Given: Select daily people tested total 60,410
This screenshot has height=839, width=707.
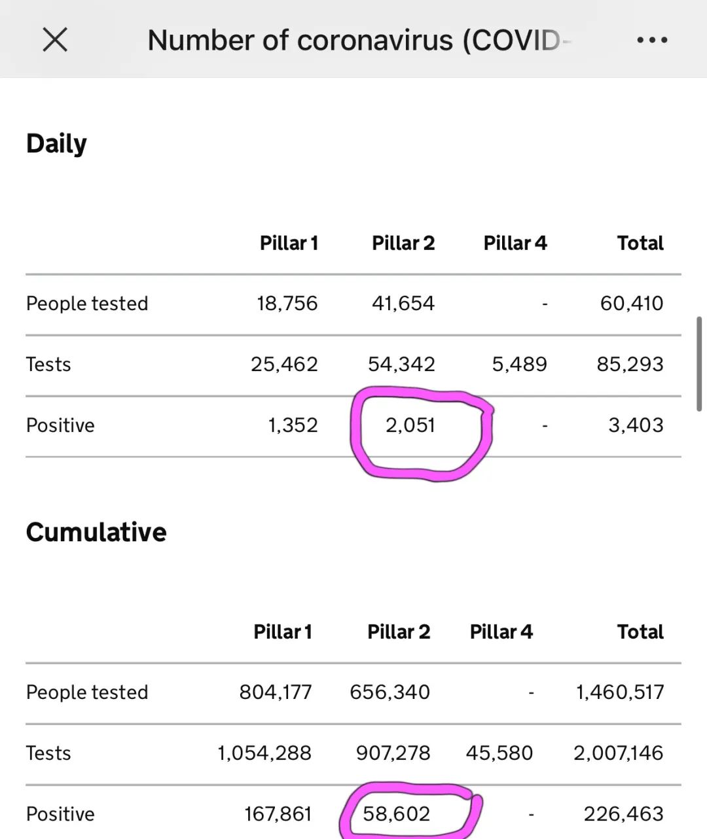Looking at the screenshot, I should (632, 303).
